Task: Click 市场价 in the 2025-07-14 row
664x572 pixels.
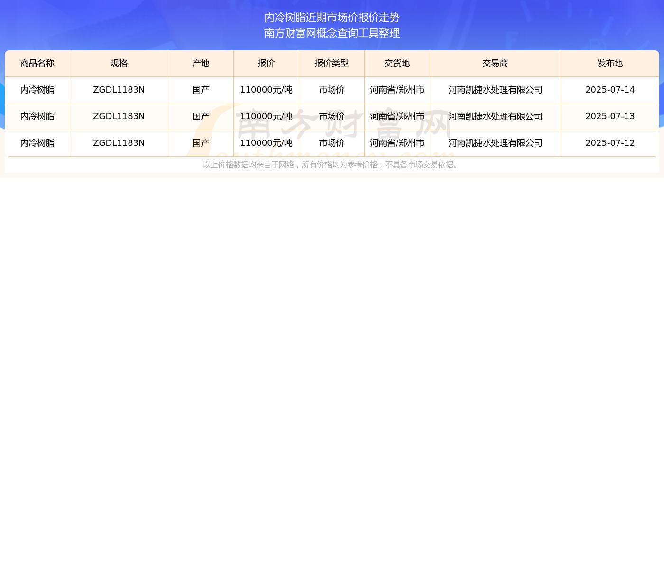Action: tap(332, 90)
